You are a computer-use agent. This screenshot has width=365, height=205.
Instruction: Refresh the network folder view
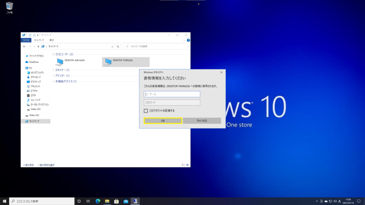[118, 46]
